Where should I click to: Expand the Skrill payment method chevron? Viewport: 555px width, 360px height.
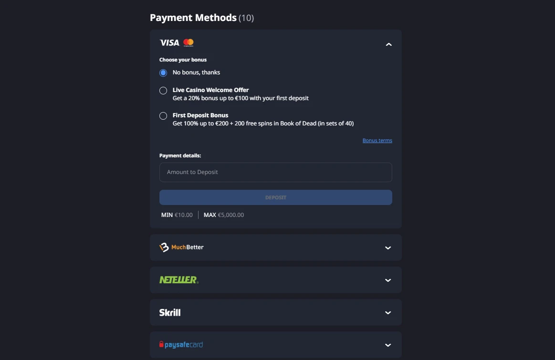(388, 313)
